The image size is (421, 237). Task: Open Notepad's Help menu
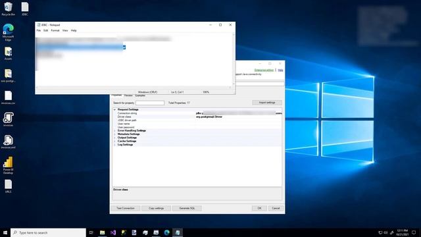coord(74,31)
